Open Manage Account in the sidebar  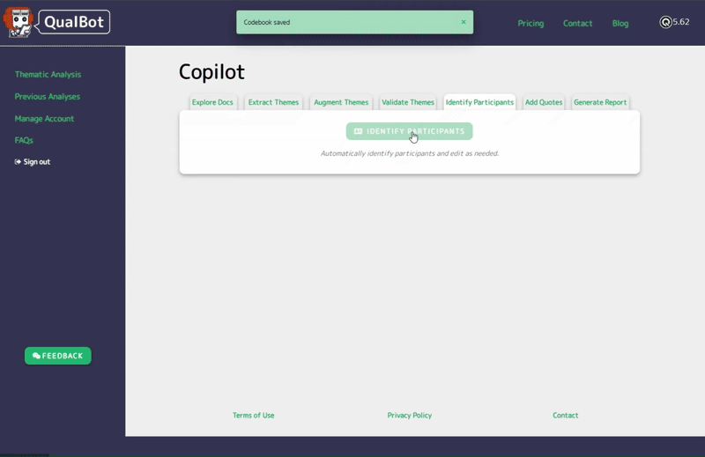[44, 119]
